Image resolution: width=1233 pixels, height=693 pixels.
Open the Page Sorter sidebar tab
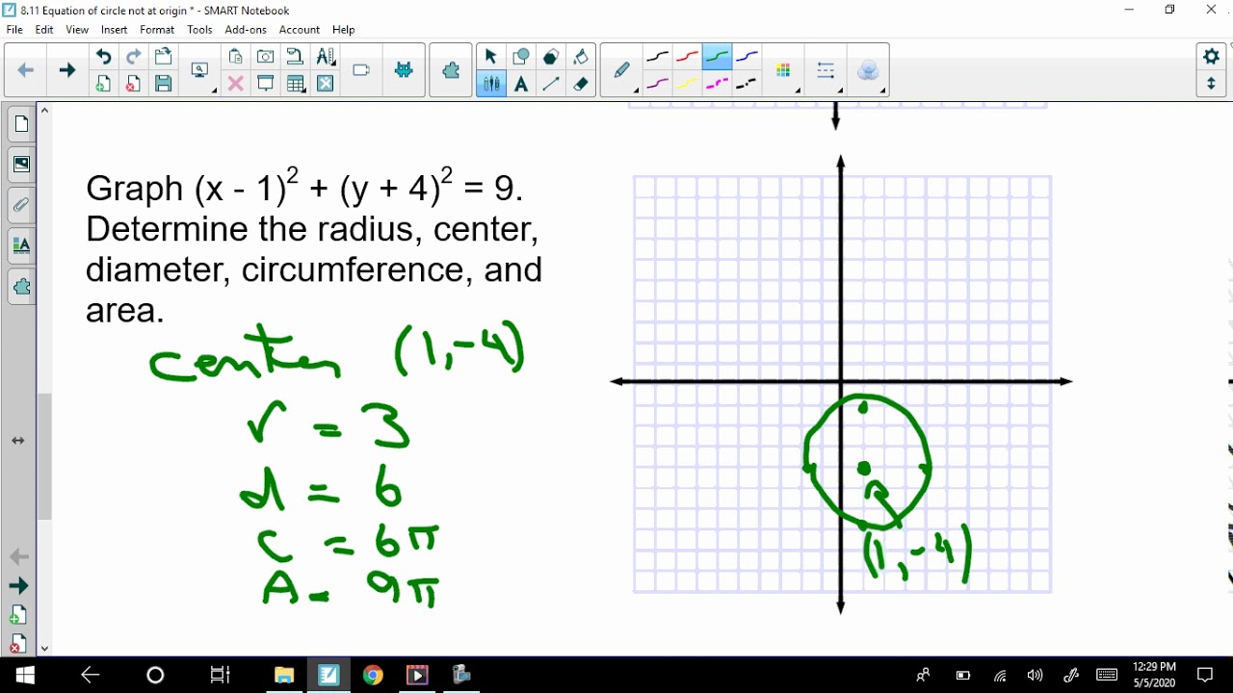[x=21, y=123]
